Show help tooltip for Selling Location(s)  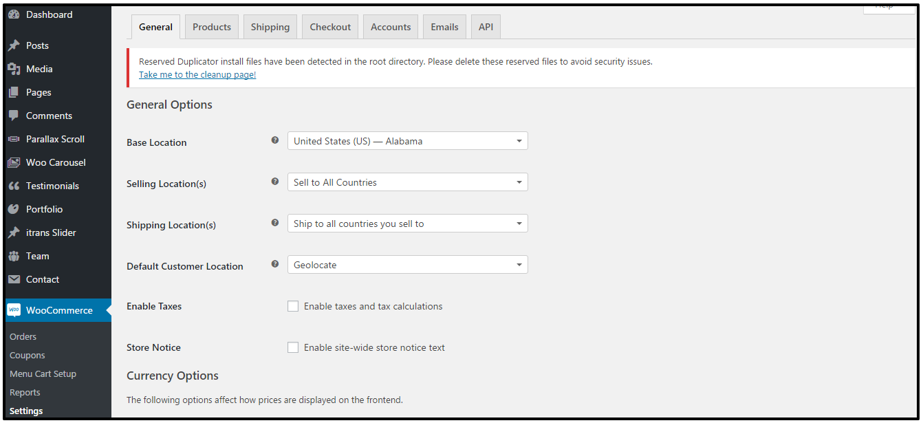(x=275, y=182)
